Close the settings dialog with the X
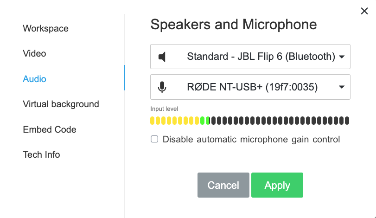 point(364,11)
